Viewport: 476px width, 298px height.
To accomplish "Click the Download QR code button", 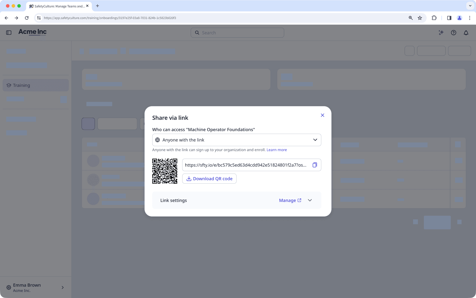I will 209,179.
